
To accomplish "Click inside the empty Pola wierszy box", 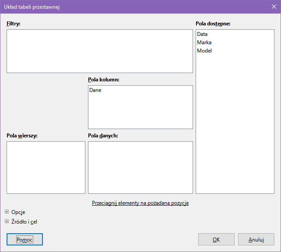I will (x=46, y=167).
